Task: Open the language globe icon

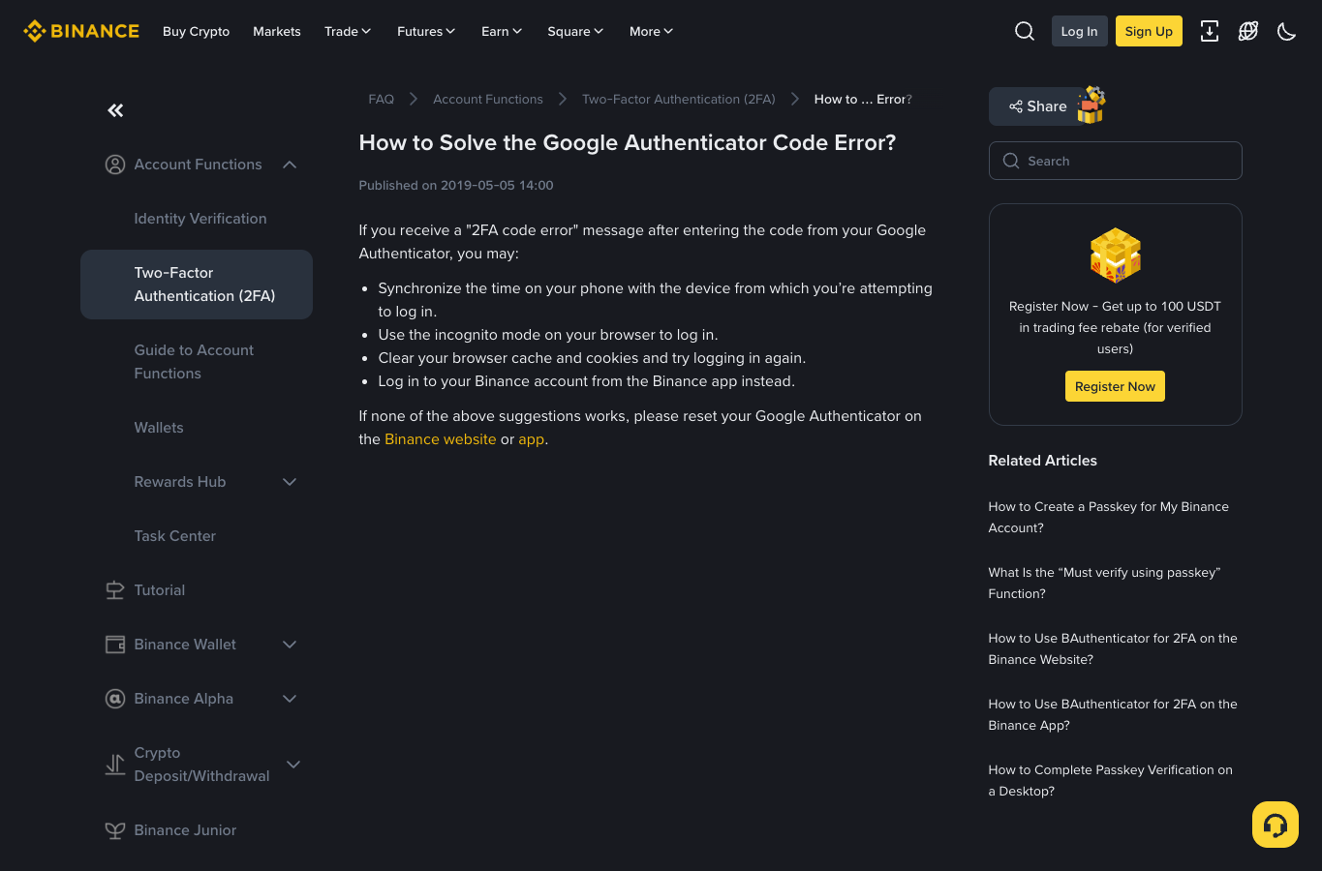Action: pyautogui.click(x=1248, y=31)
